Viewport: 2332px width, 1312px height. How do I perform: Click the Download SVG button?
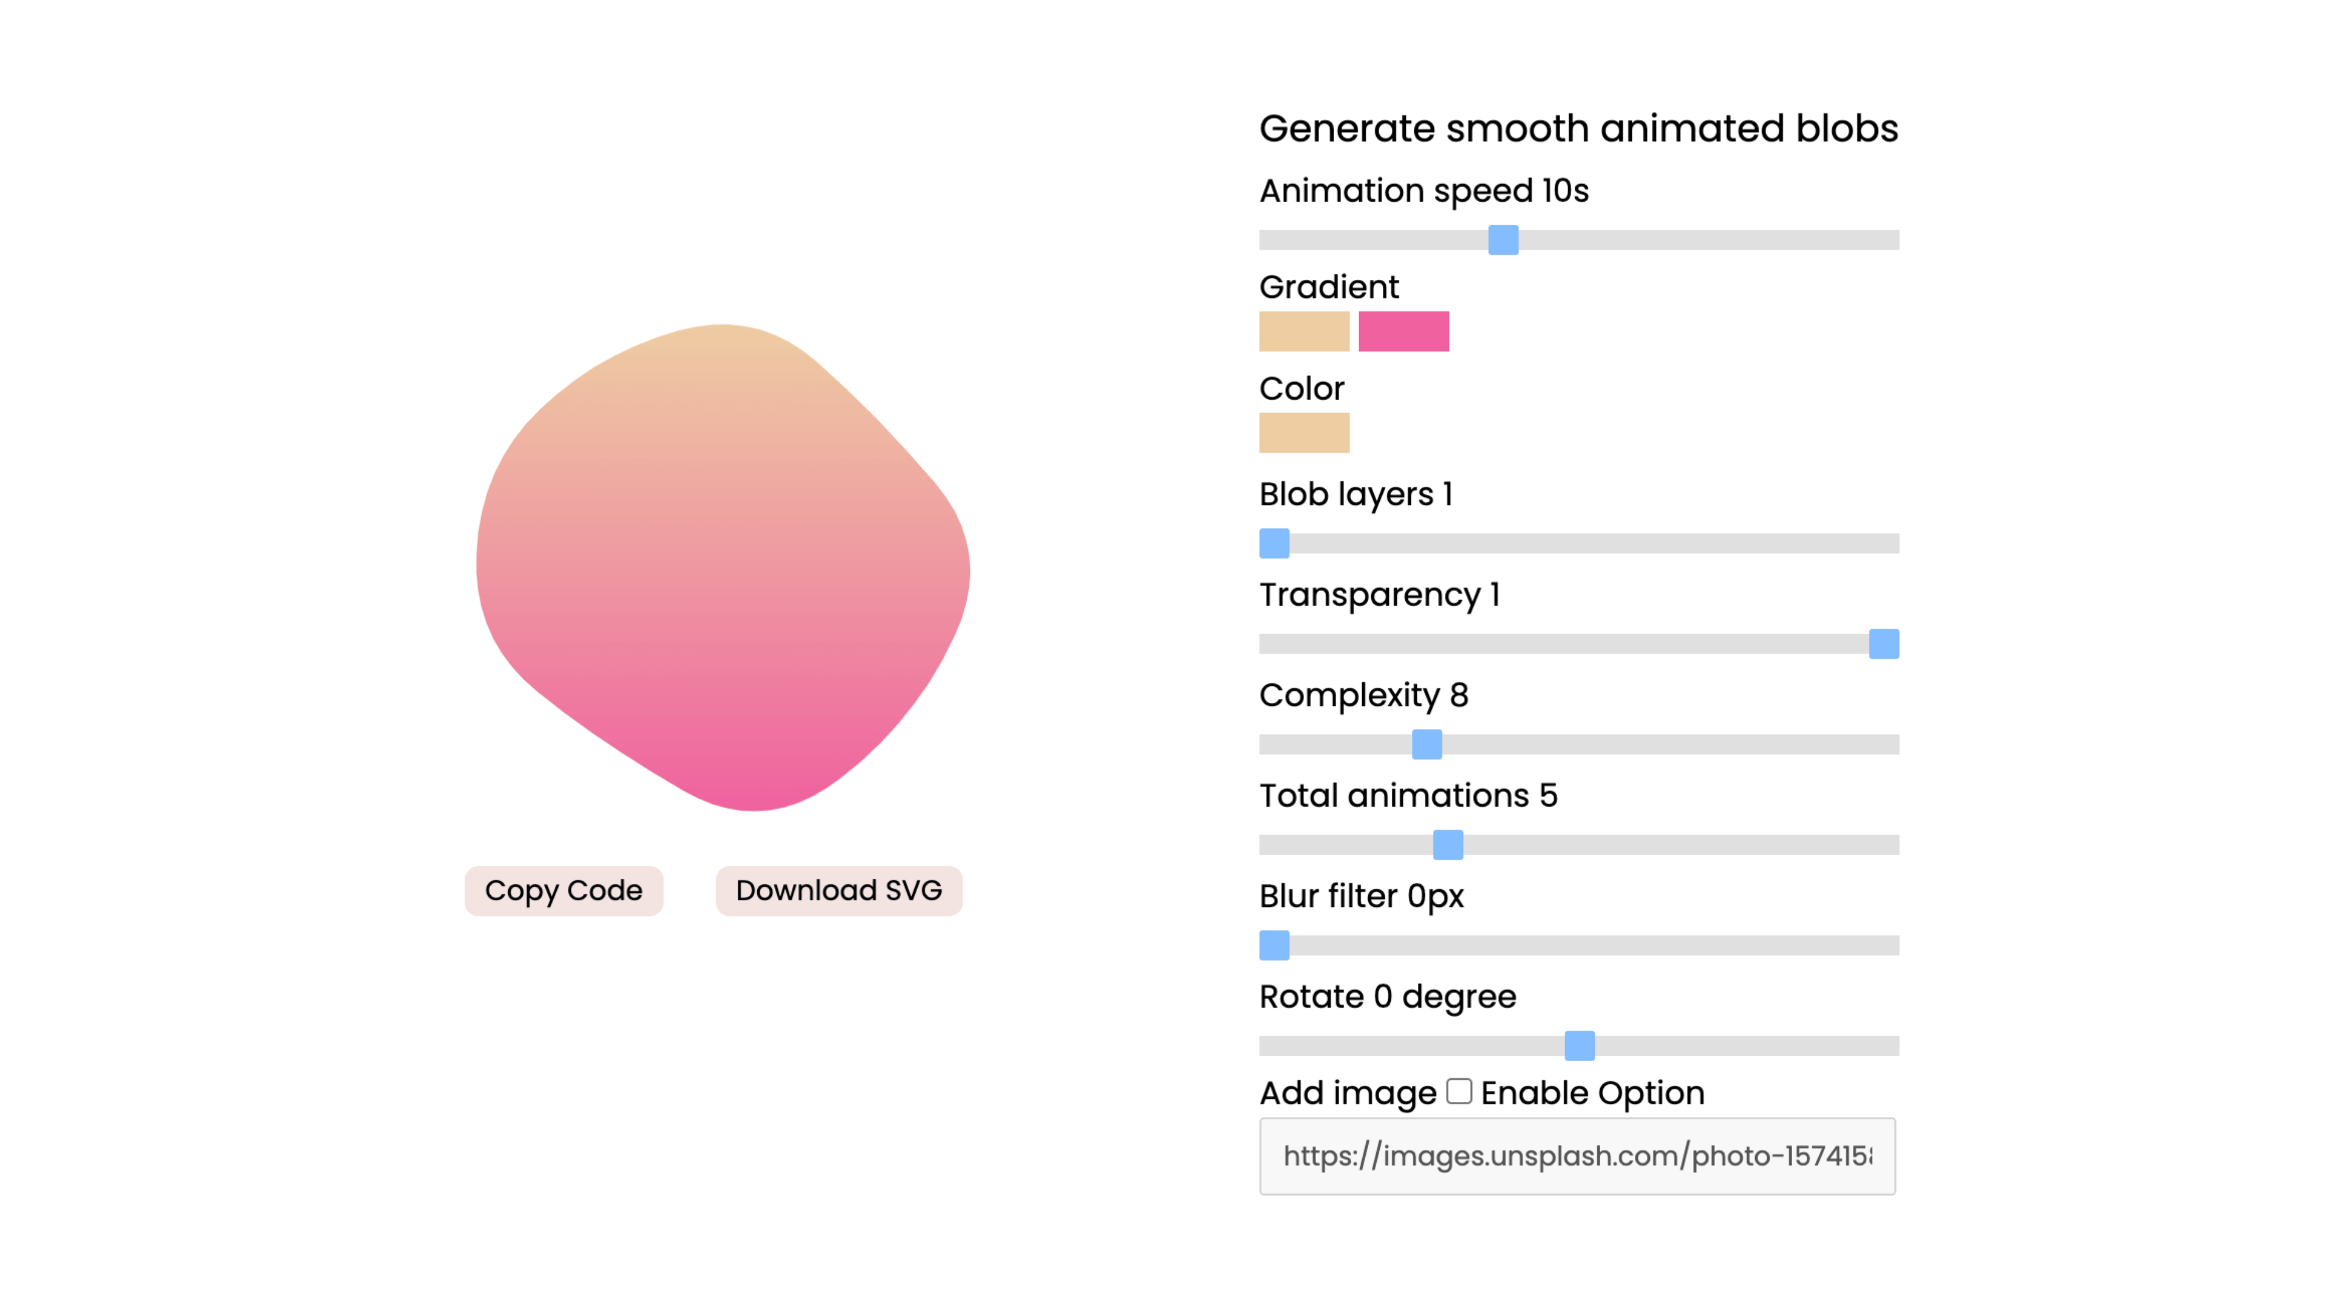pyautogui.click(x=838, y=890)
